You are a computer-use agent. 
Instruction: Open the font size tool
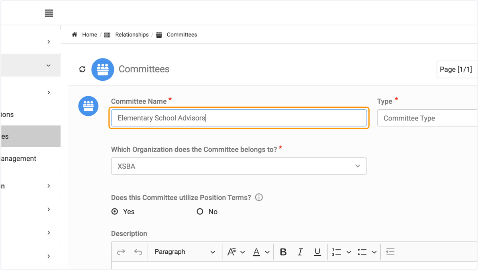coord(231,252)
